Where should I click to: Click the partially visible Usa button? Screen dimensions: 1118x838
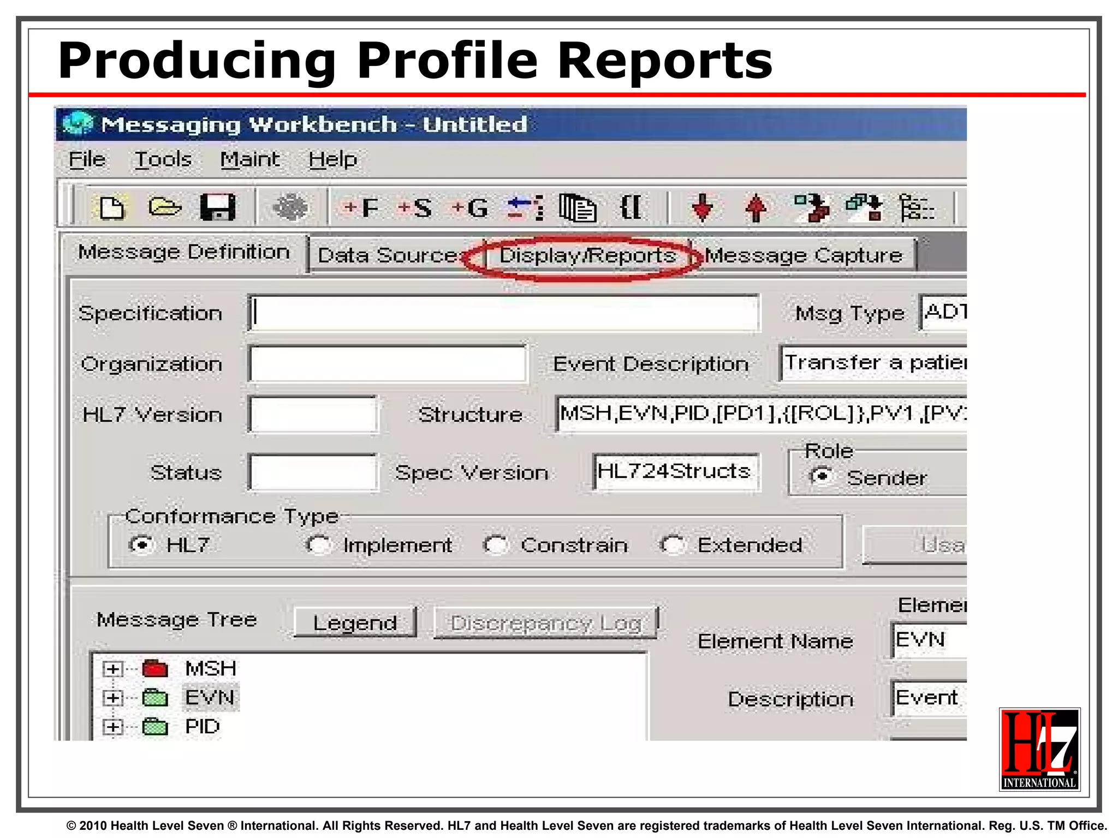click(915, 544)
